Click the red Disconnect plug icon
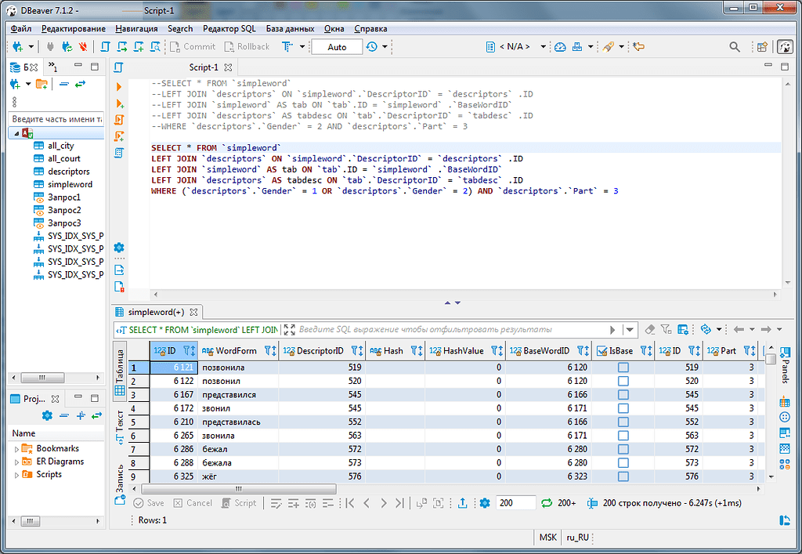 pyautogui.click(x=82, y=46)
